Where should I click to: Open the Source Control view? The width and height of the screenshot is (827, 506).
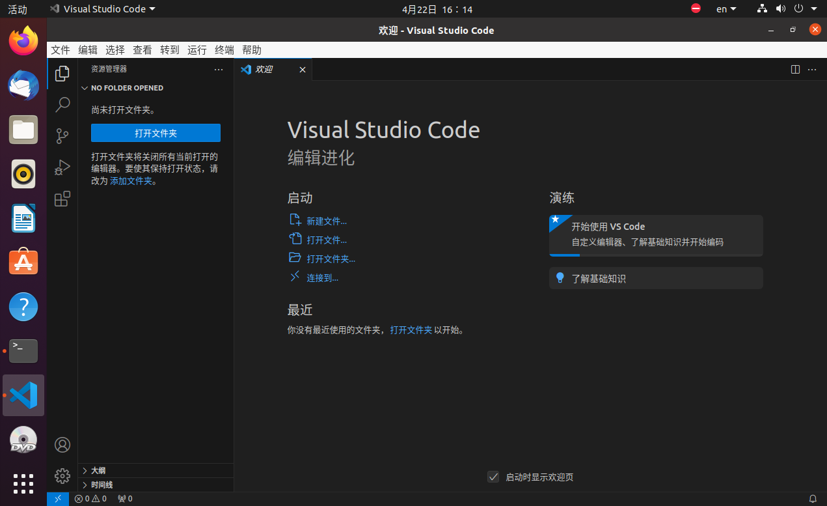[62, 135]
